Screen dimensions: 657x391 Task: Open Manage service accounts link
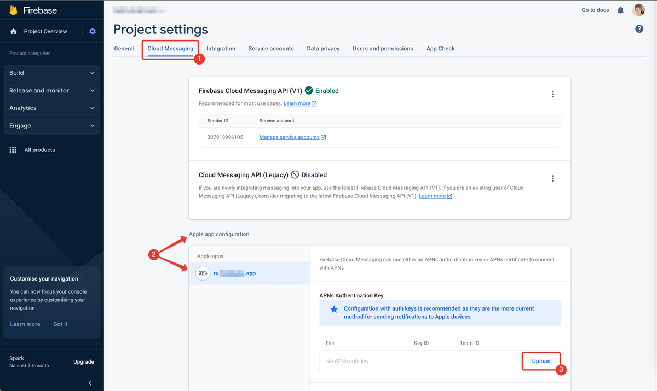point(292,137)
